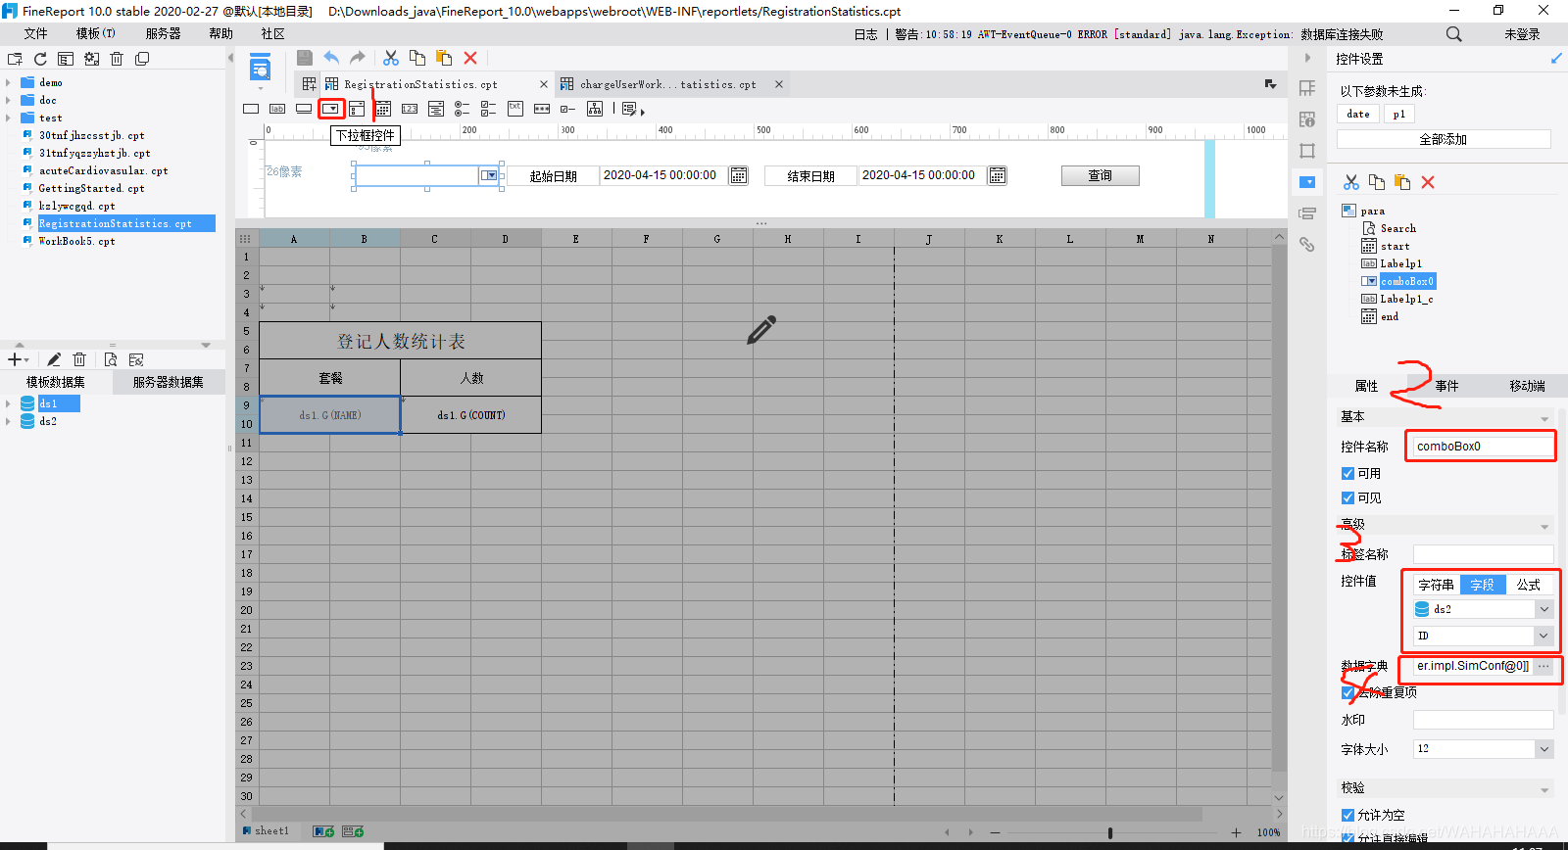Viewport: 1568px width, 850px height.
Task: Click the p1 parameter button
Action: coord(1399,115)
